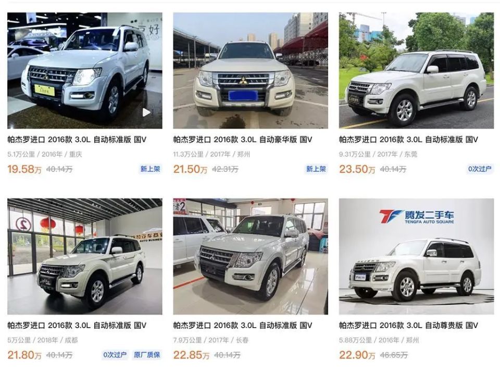The width and height of the screenshot is (500, 375).
Task: Open the Zhengzhou Pajero with blurred license plate
Action: point(251,70)
